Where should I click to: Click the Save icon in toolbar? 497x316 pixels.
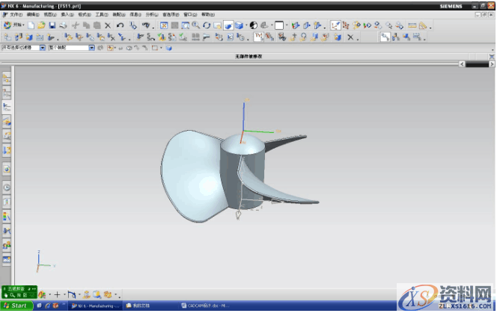pyautogui.click(x=52, y=25)
